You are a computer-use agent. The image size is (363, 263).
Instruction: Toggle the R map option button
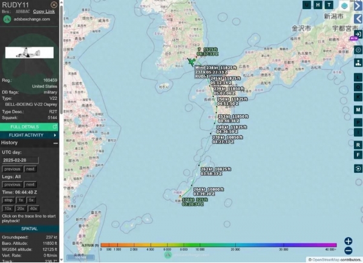(x=358, y=144)
